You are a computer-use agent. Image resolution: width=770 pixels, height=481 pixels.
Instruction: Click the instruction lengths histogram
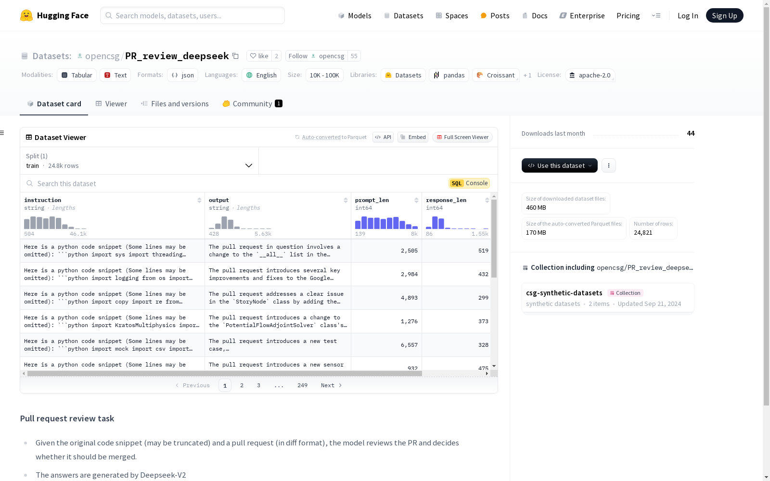[55, 223]
